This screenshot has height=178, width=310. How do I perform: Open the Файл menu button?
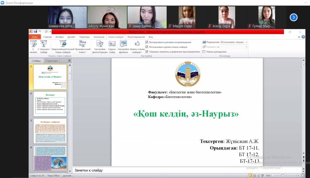coord(34,37)
